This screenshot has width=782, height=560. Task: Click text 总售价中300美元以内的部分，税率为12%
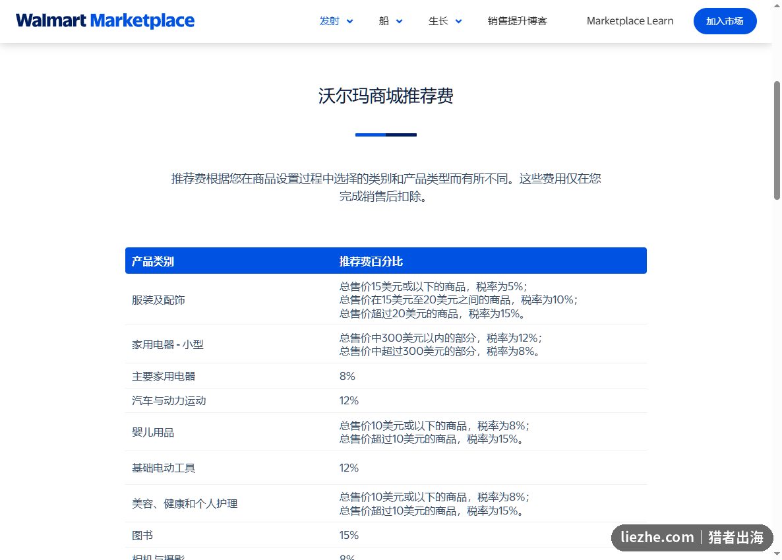click(441, 338)
